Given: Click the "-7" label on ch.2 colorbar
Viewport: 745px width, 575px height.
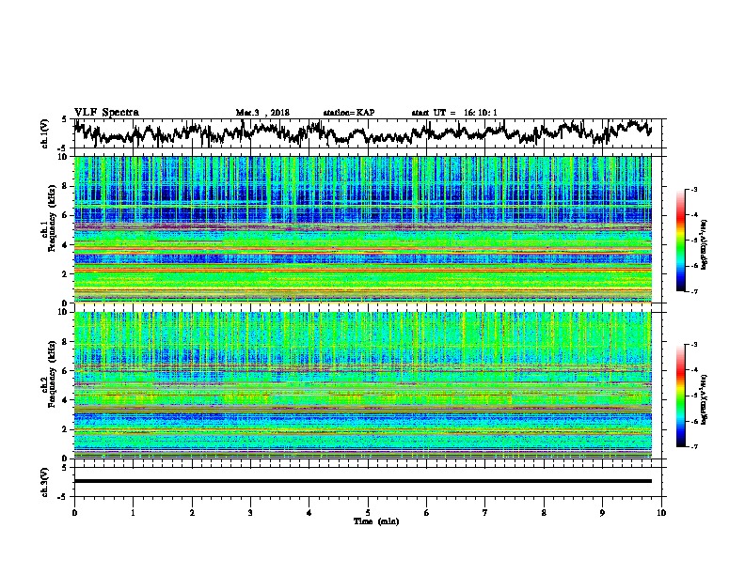Looking at the screenshot, I should pos(693,446).
